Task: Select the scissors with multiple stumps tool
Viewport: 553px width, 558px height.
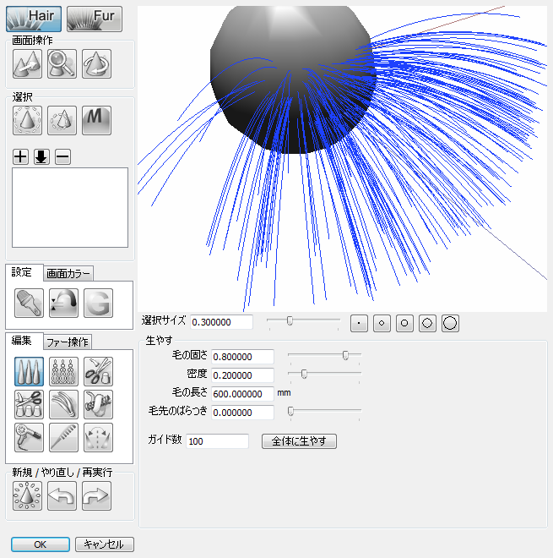Action: point(30,405)
